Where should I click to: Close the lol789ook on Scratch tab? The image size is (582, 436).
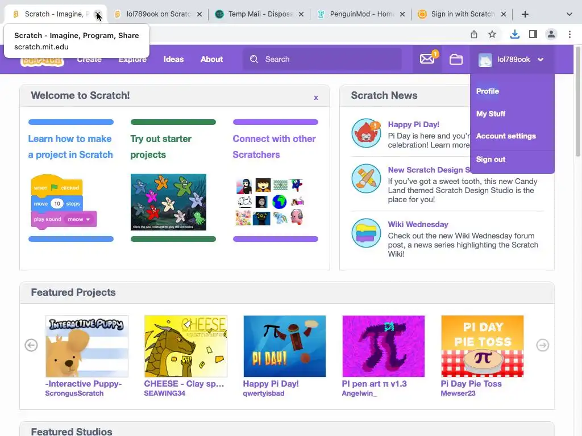pos(199,14)
